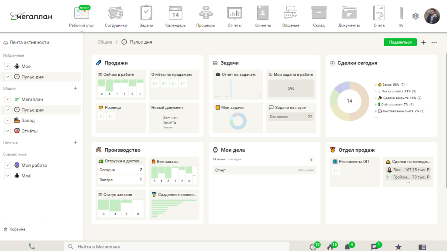447x251 pixels.
Task: Open the Сотрудники (Employees) section icon
Action: (x=114, y=13)
